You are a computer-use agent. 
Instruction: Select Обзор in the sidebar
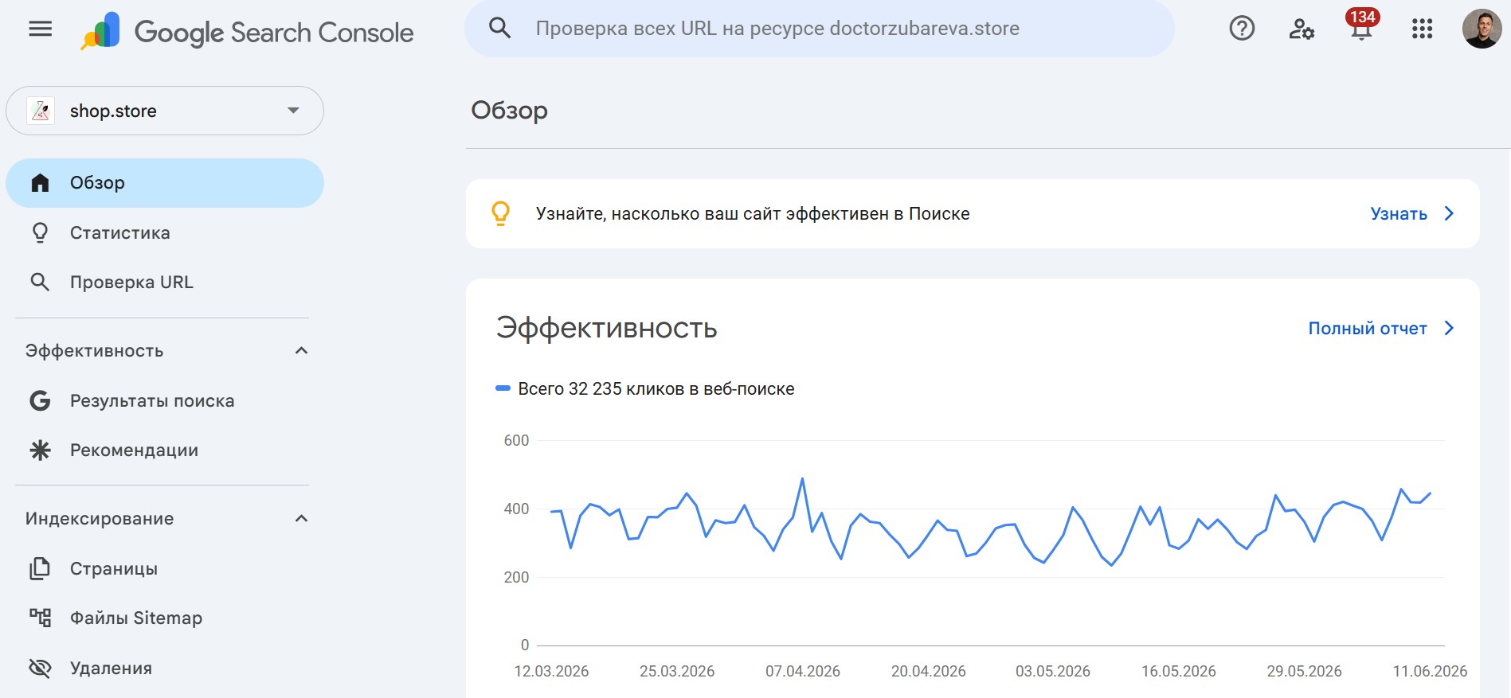coord(165,183)
